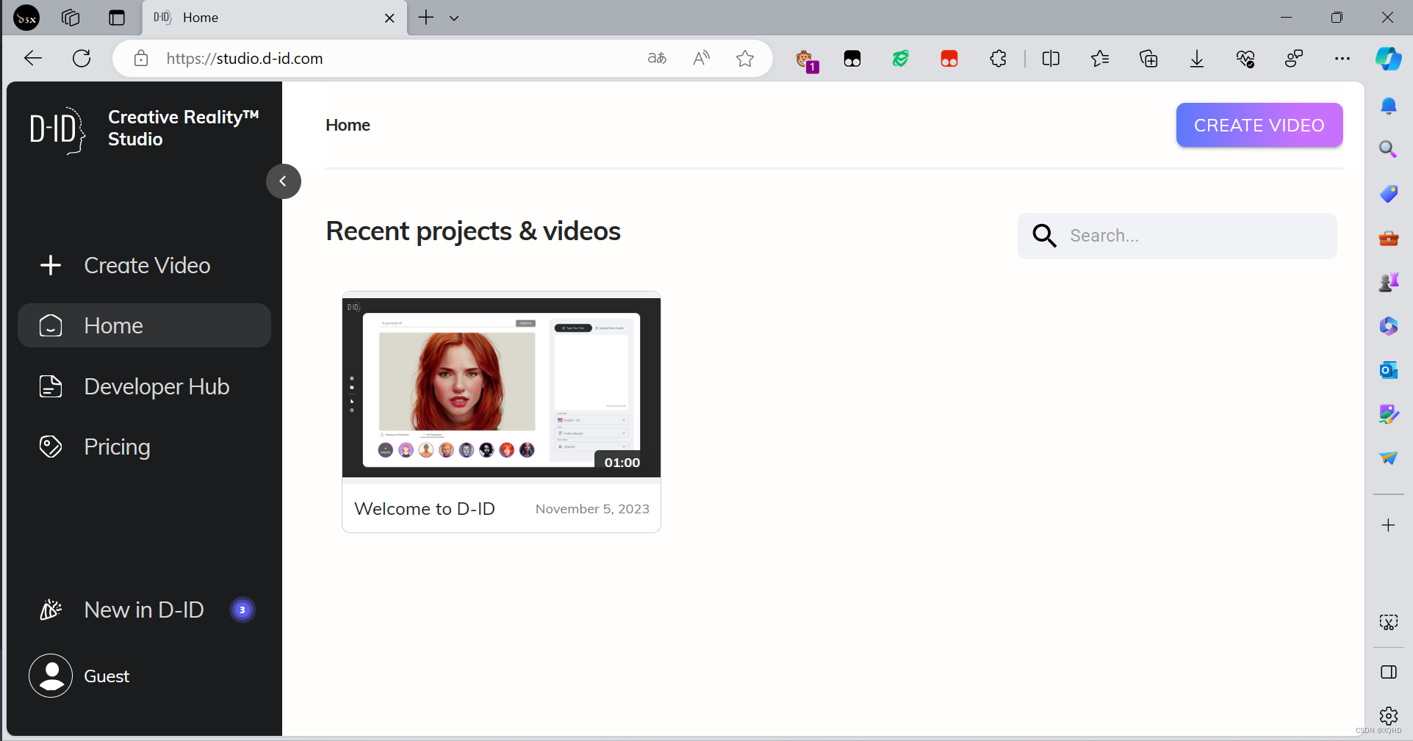The image size is (1413, 741).
Task: Open Collections icon in toolbar
Action: pos(1148,58)
